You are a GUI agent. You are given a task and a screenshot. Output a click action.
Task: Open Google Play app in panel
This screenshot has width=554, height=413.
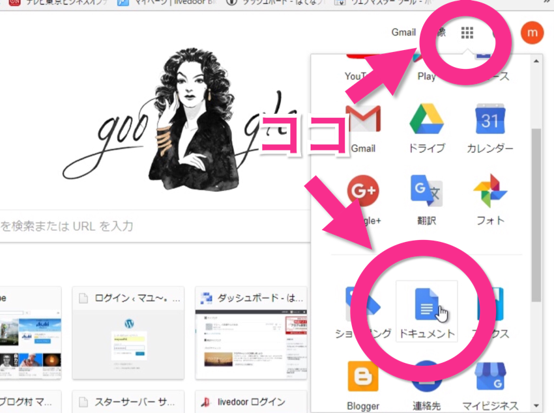pos(426,69)
